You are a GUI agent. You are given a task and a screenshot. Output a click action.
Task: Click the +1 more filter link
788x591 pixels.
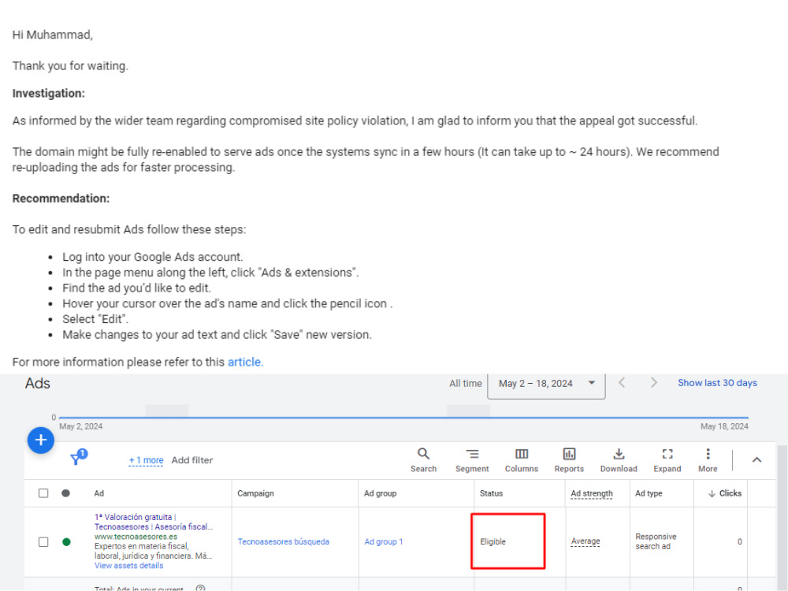[x=146, y=460]
